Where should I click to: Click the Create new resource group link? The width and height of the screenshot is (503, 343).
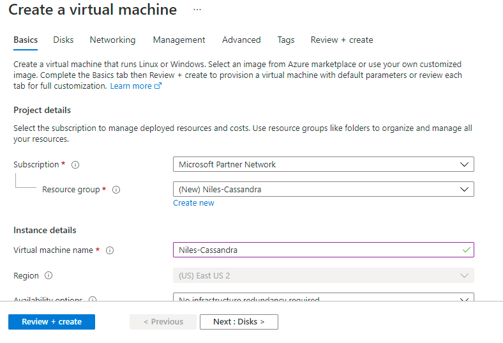tap(193, 203)
